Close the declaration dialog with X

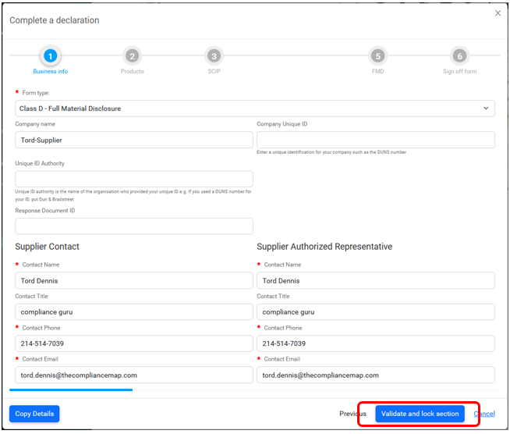[498, 13]
